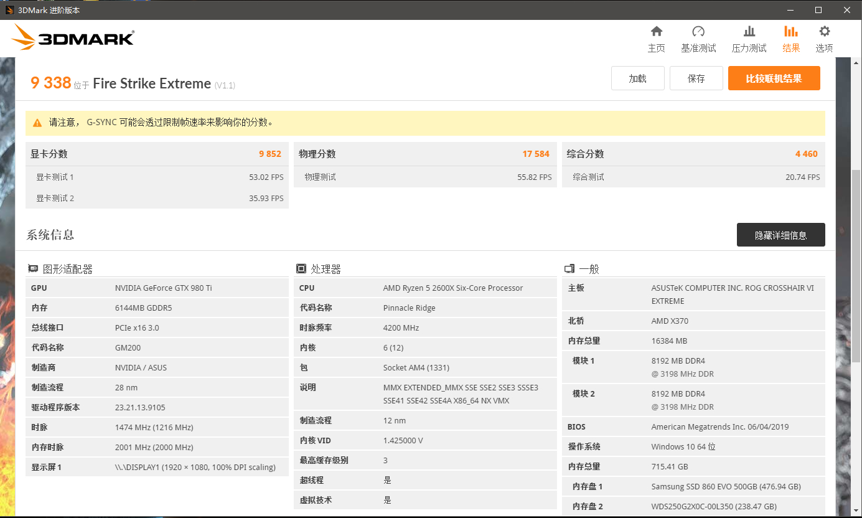Viewport: 862px width, 518px height.
Task: Click the manufacturer NVIDIA / ASUS
Action: pyautogui.click(x=141, y=367)
